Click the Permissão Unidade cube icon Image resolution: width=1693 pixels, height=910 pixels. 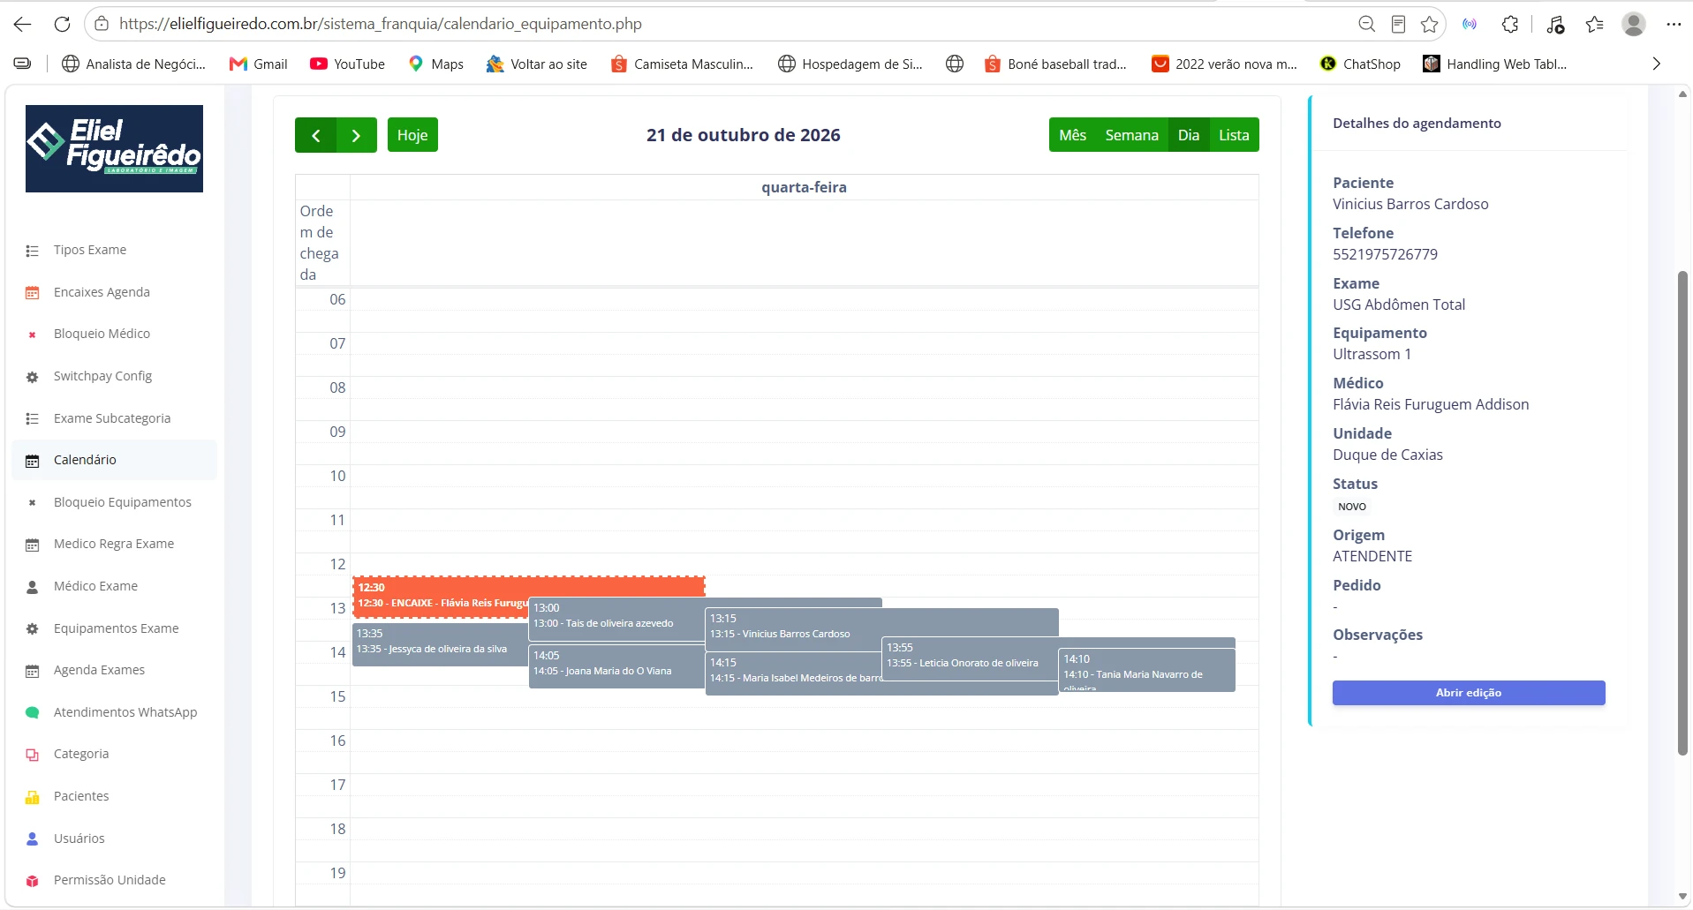33,881
